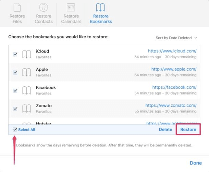Open the Sort by Date Deleted dropdown
This screenshot has width=209, height=172.
tap(176, 38)
